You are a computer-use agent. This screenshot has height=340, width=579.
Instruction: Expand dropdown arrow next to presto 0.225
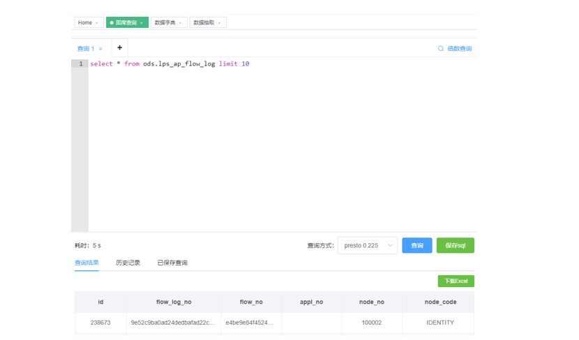(390, 246)
